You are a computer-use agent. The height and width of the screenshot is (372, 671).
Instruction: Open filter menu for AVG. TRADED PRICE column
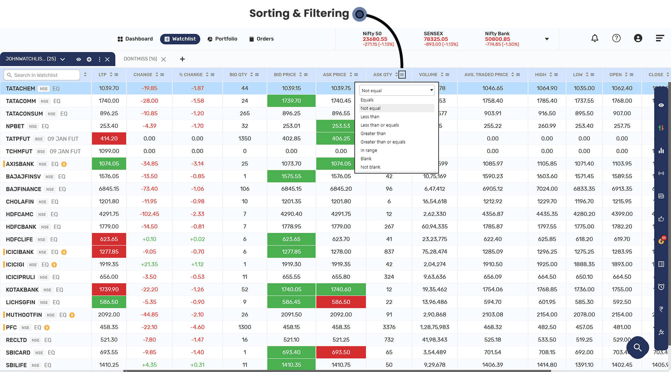(x=518, y=75)
